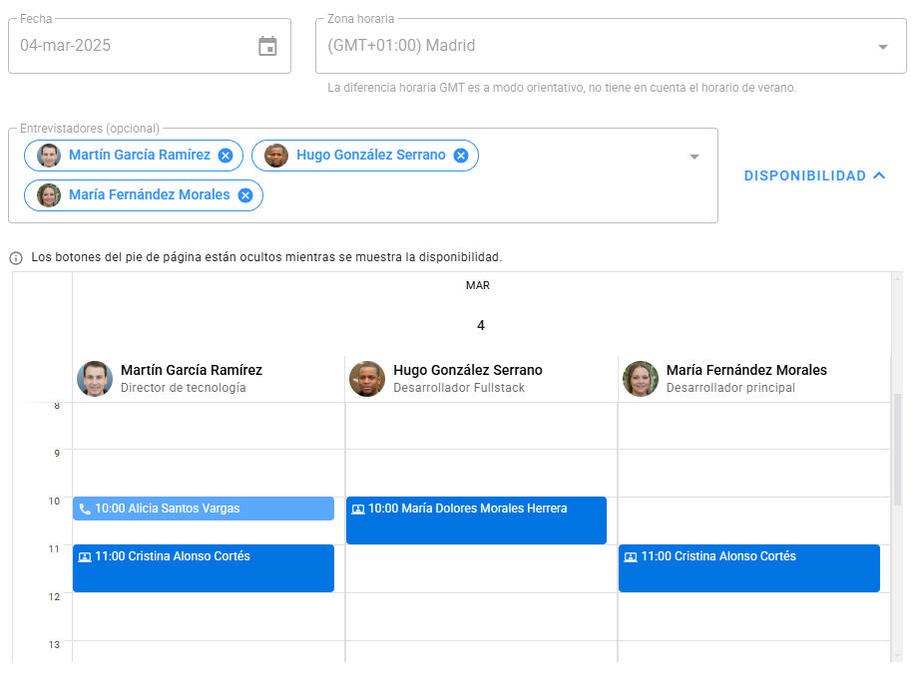
Task: Click the Fecha date input field
Action: click(x=130, y=46)
